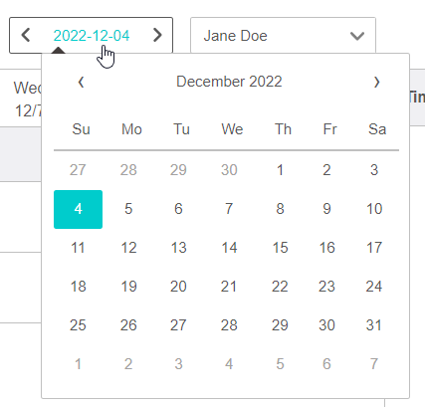Pick December 15 in the calendar
Image resolution: width=425 pixels, height=407 pixels.
point(280,248)
